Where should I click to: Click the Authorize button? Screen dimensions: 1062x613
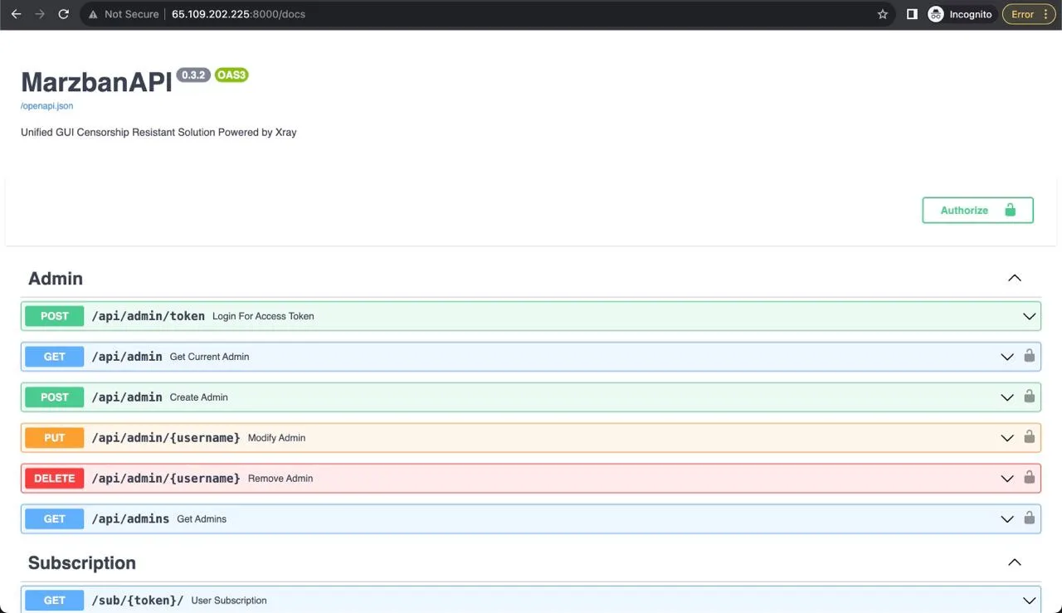[977, 210]
